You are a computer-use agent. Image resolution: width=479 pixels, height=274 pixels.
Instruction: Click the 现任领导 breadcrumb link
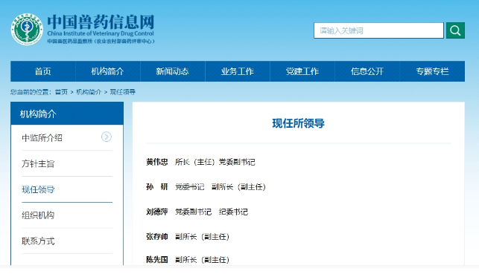122,92
